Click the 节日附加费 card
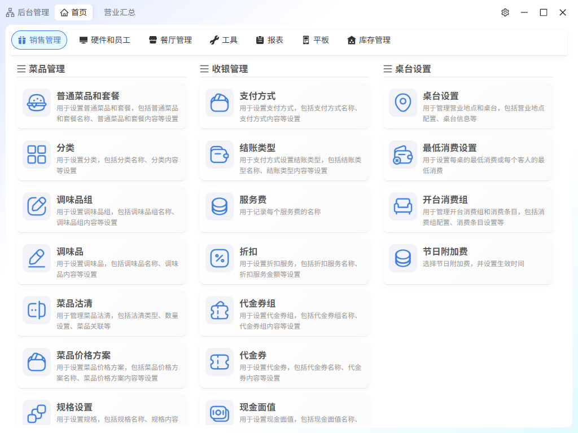Viewport: 578px width, 433px height. tap(467, 258)
